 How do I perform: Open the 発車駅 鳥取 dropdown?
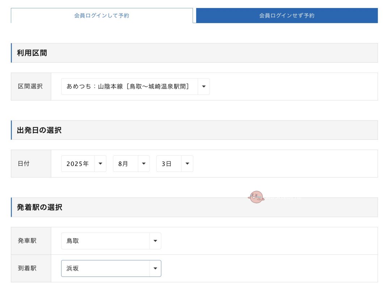click(111, 241)
